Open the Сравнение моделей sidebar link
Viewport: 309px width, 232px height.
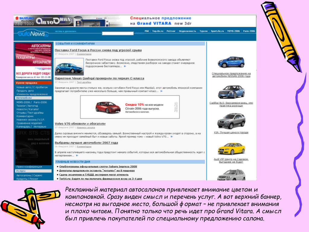click(29, 123)
